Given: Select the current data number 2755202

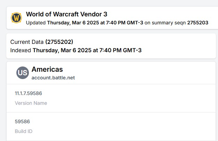Looking at the screenshot, I should pos(59,42).
